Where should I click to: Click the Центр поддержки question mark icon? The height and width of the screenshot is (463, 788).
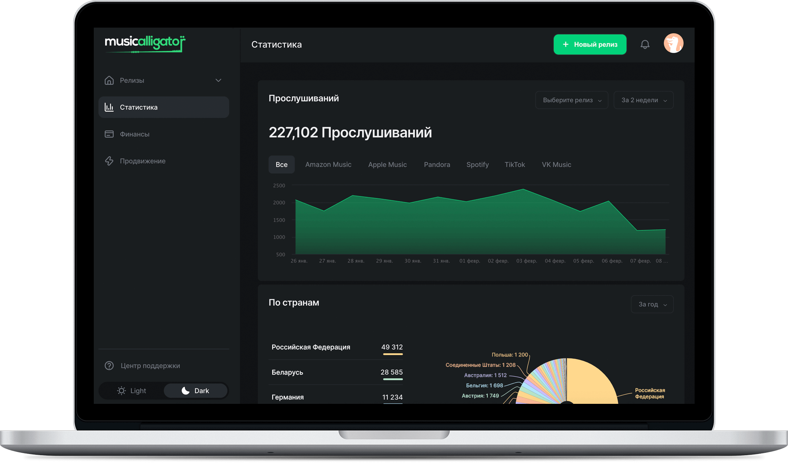point(109,366)
